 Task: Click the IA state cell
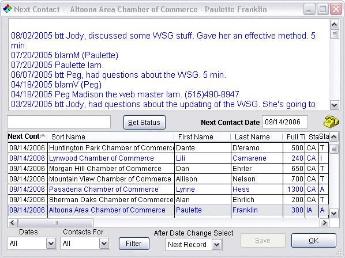click(312, 210)
